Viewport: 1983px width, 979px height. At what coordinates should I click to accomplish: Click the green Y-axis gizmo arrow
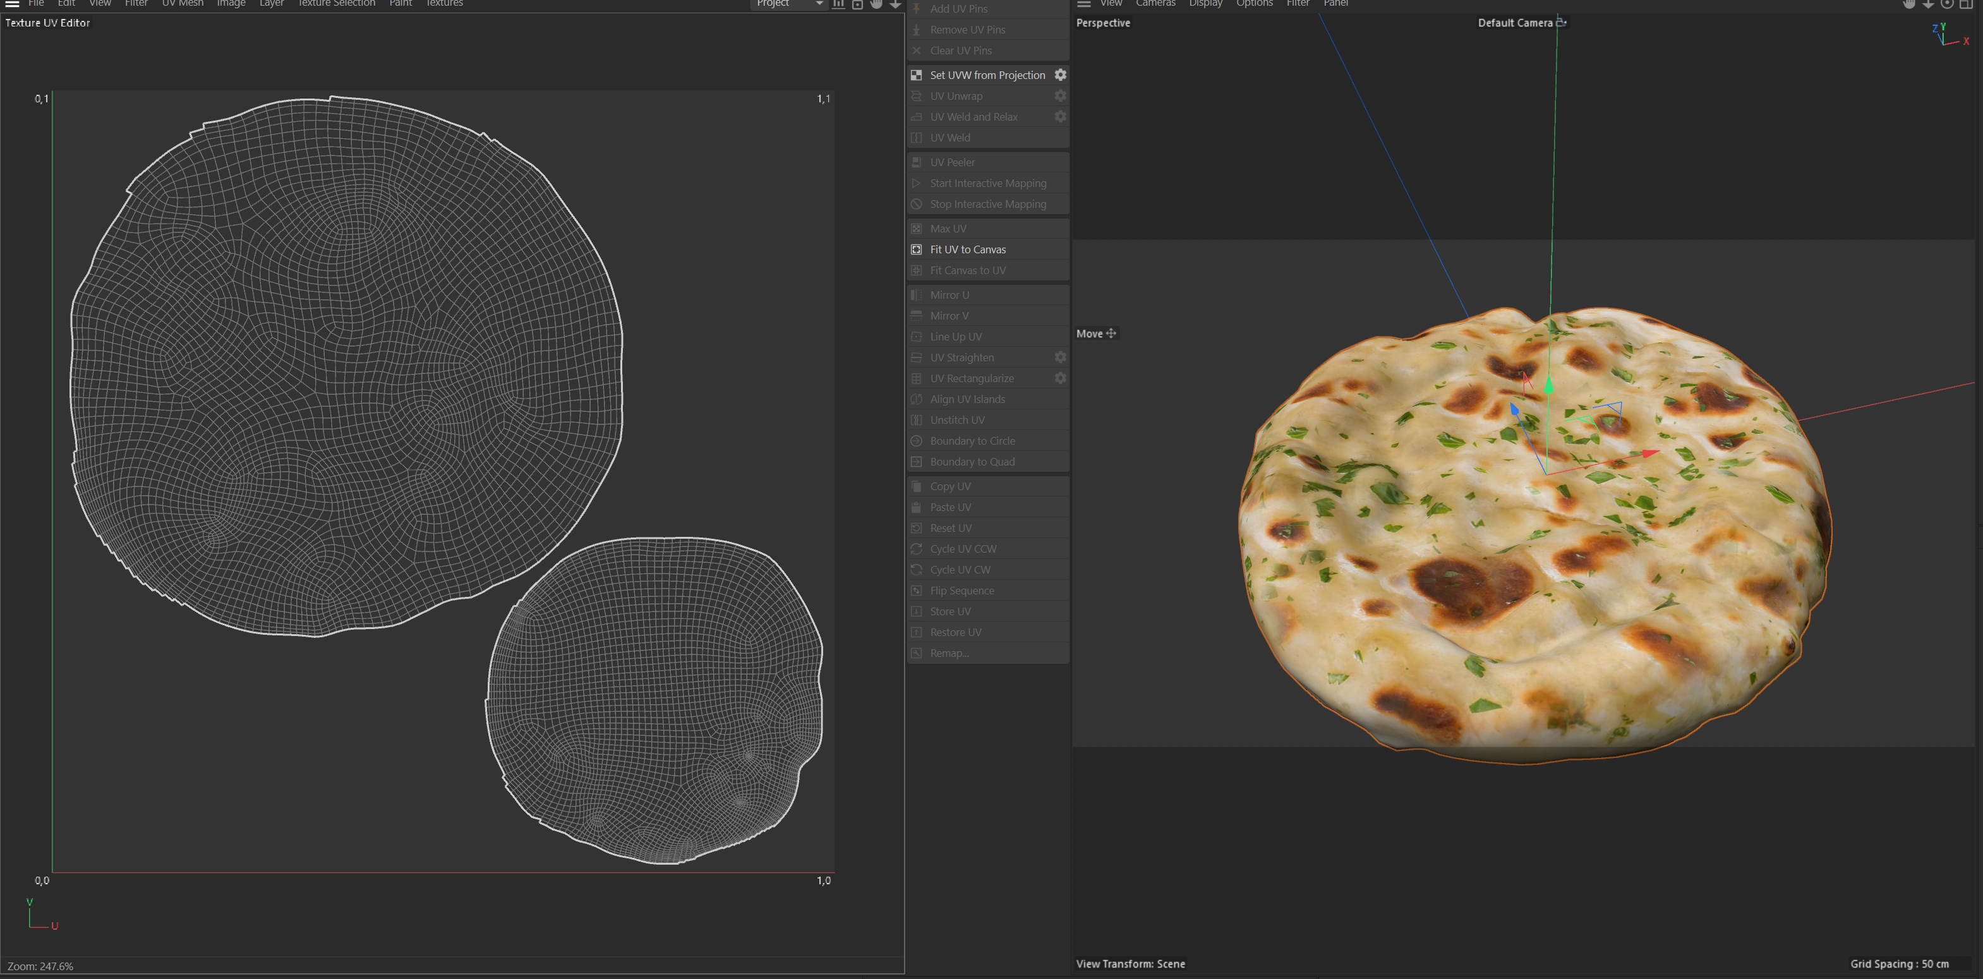pyautogui.click(x=1548, y=384)
